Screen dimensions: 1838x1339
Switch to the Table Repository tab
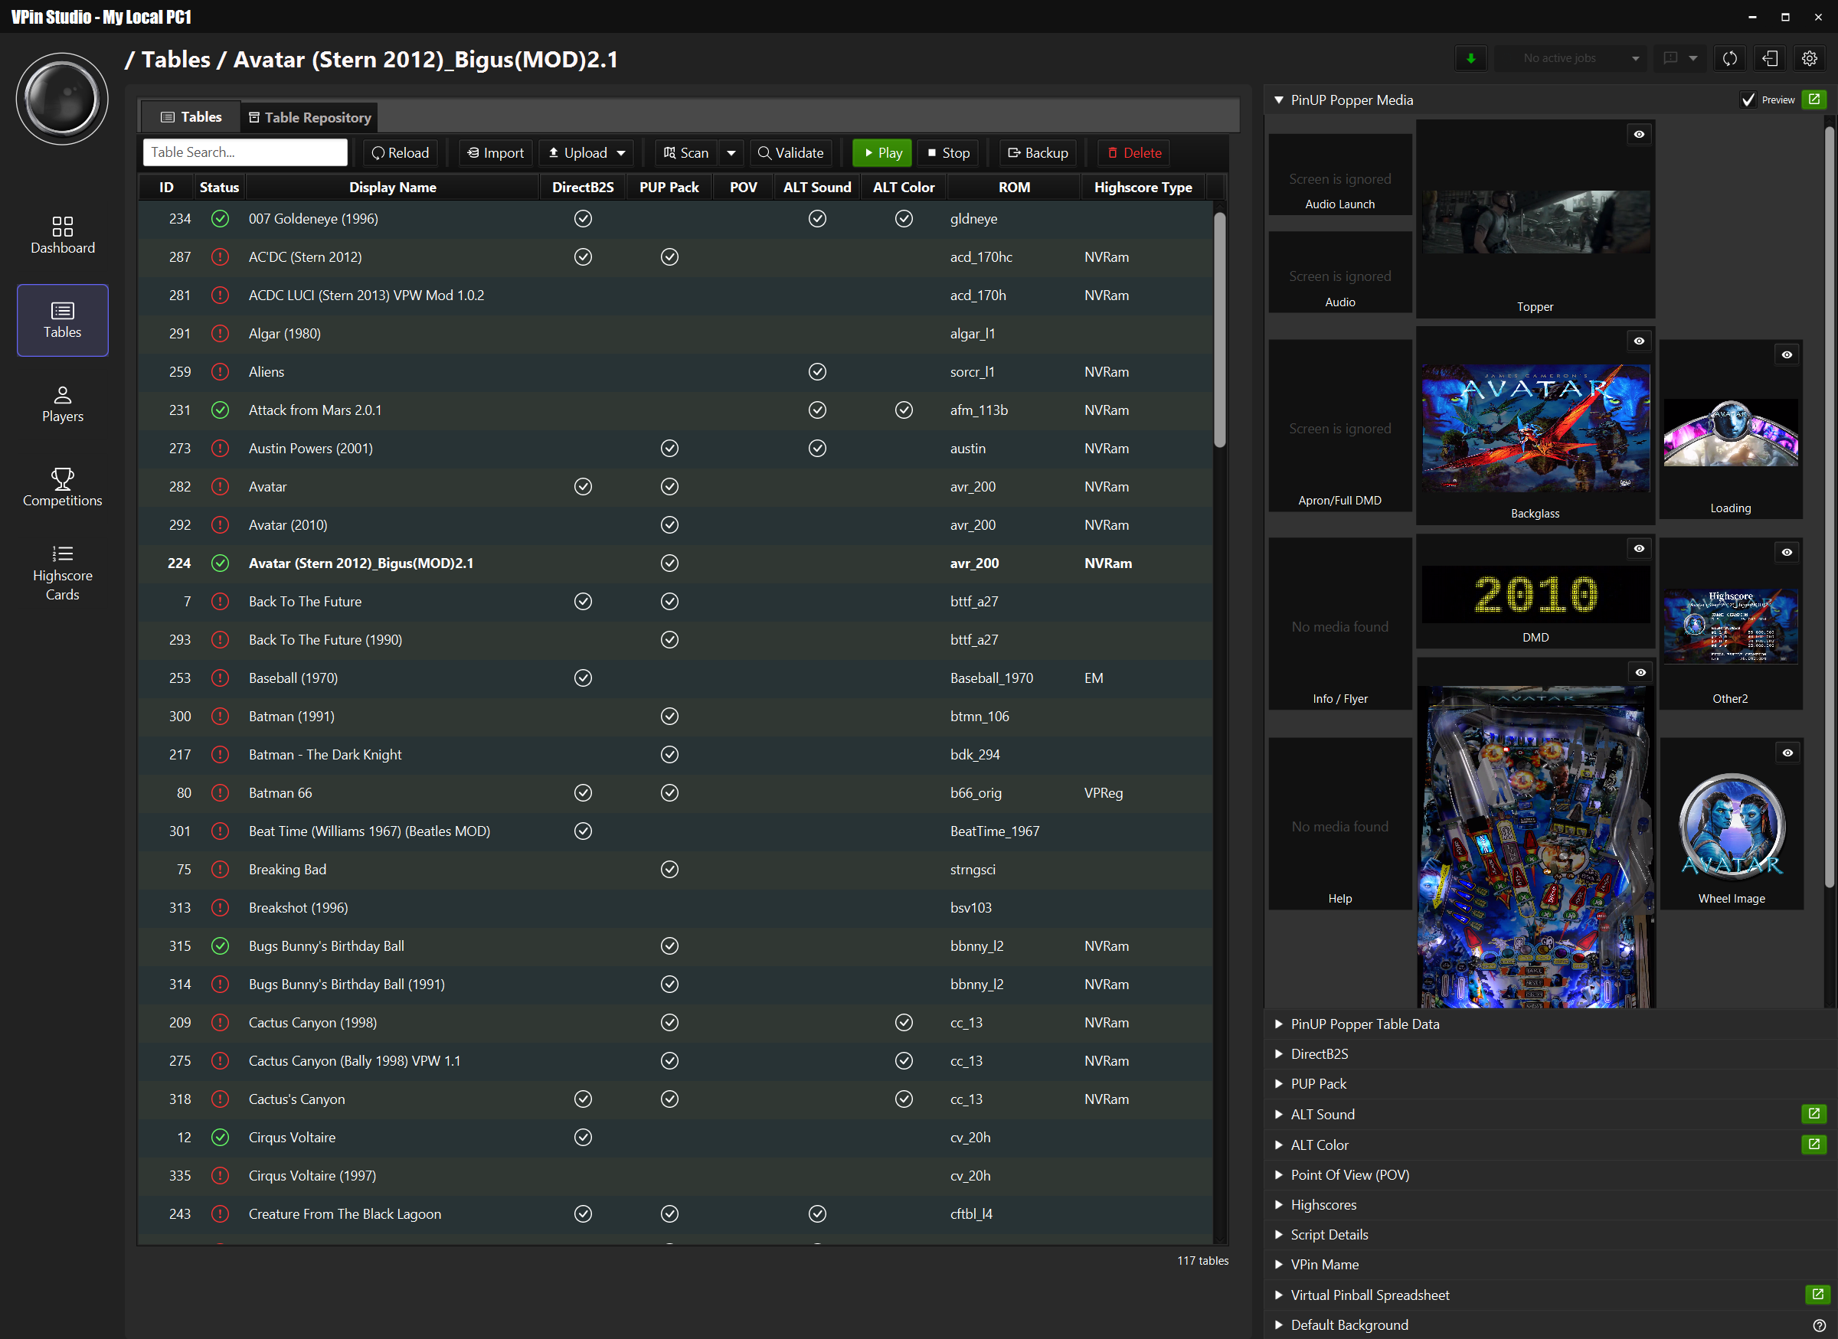[309, 118]
